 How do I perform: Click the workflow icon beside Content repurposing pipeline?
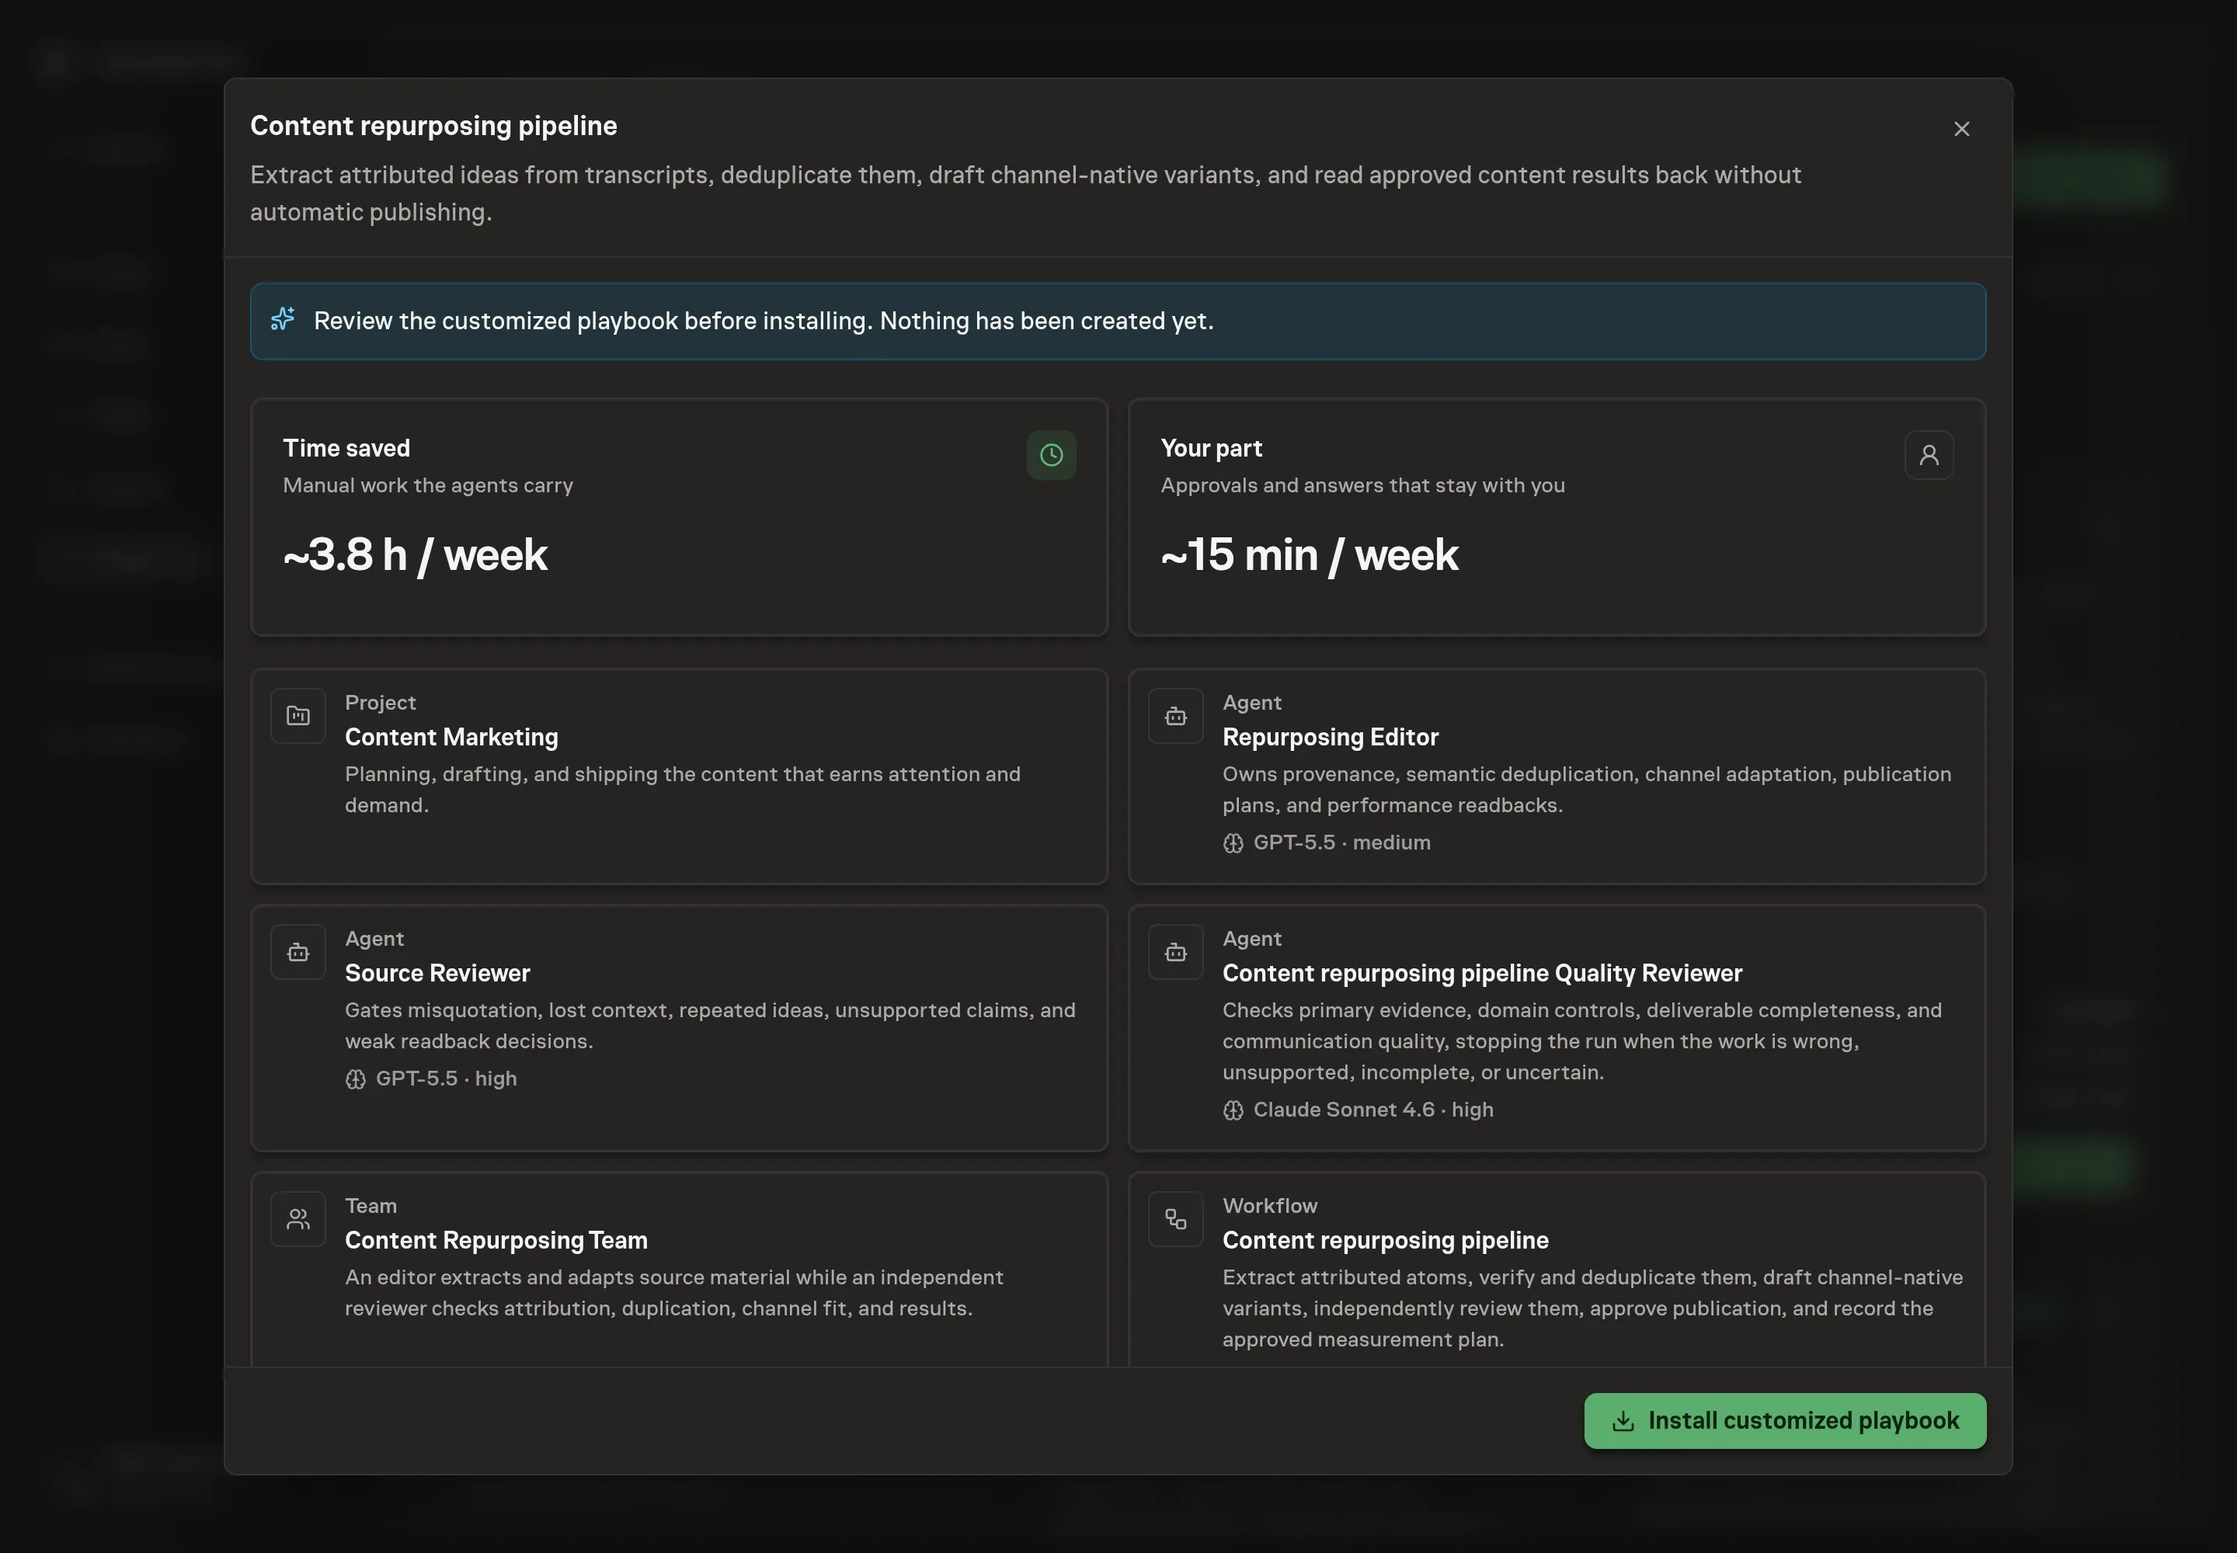pos(1175,1219)
